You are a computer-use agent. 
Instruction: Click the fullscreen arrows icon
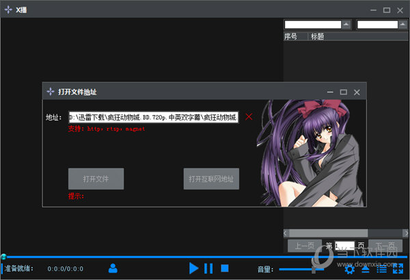(x=398, y=269)
